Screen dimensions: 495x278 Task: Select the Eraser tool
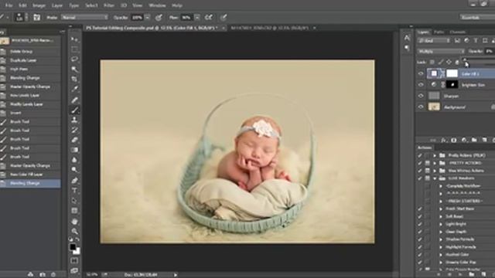(74, 140)
